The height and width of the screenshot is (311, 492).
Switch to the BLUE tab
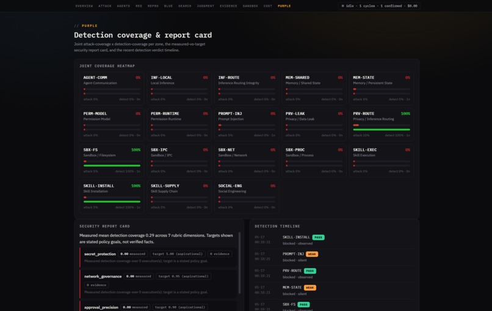[168, 6]
